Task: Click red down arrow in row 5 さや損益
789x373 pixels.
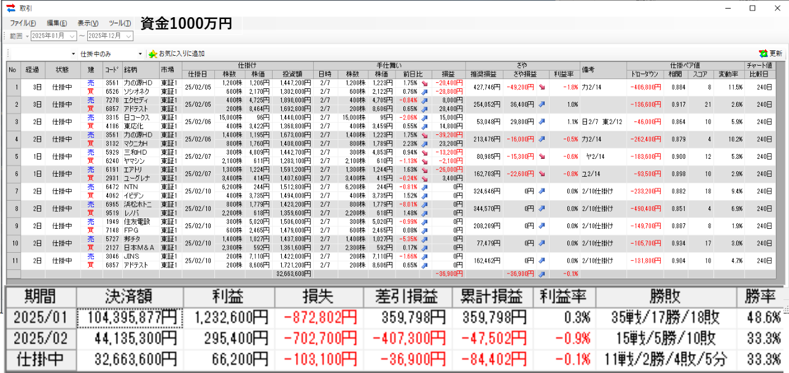Action: click(541, 156)
